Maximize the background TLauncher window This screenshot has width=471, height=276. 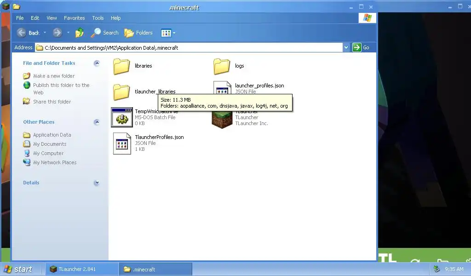point(460,6)
